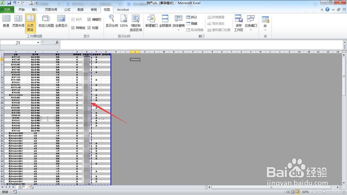
Task: Select Page Layout (页面布局) view button
Action: pyautogui.click(x=18, y=21)
